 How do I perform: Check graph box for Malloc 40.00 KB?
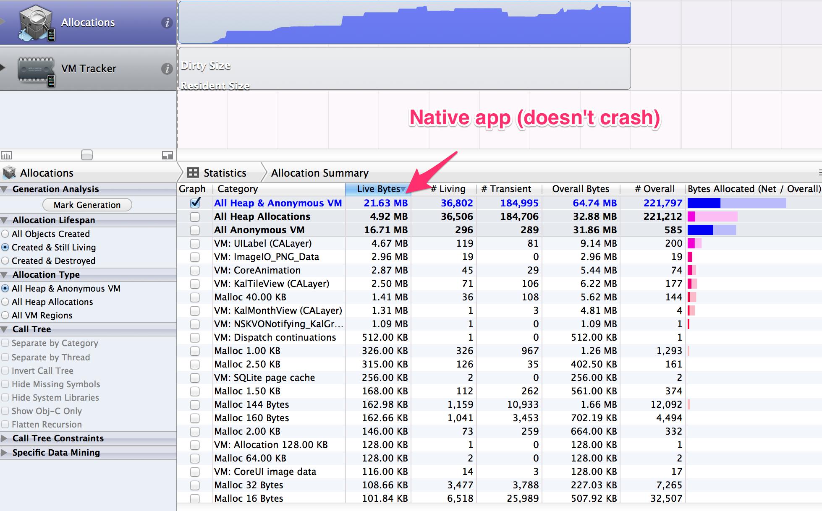pos(195,297)
